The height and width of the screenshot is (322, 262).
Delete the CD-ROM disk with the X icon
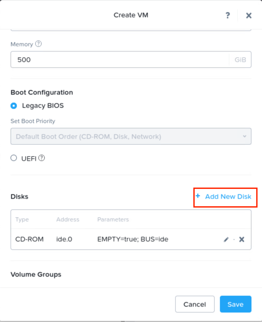click(x=241, y=239)
